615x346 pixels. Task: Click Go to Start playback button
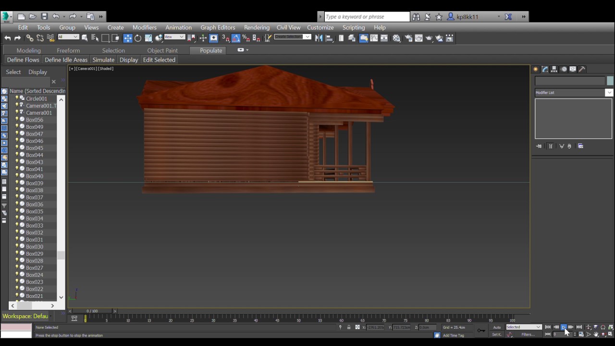(x=547, y=327)
